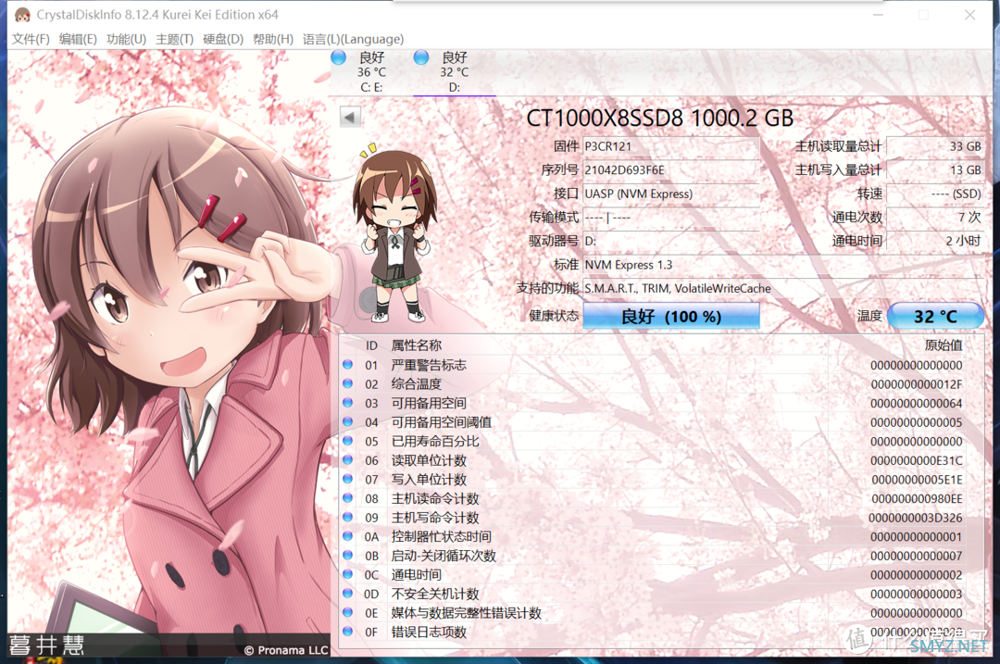Click the status dot for 写入单位计数
1000x664 pixels.
pos(347,479)
